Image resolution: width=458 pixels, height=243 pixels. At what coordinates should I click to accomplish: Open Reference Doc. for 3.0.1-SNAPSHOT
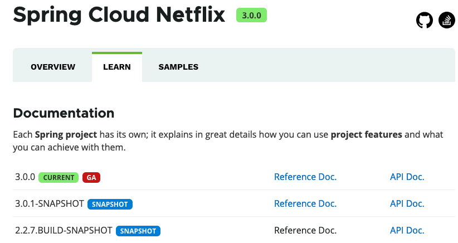click(305, 203)
